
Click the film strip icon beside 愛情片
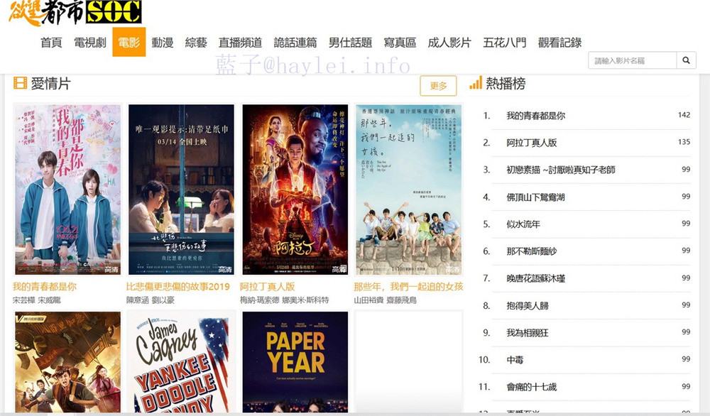(x=20, y=83)
